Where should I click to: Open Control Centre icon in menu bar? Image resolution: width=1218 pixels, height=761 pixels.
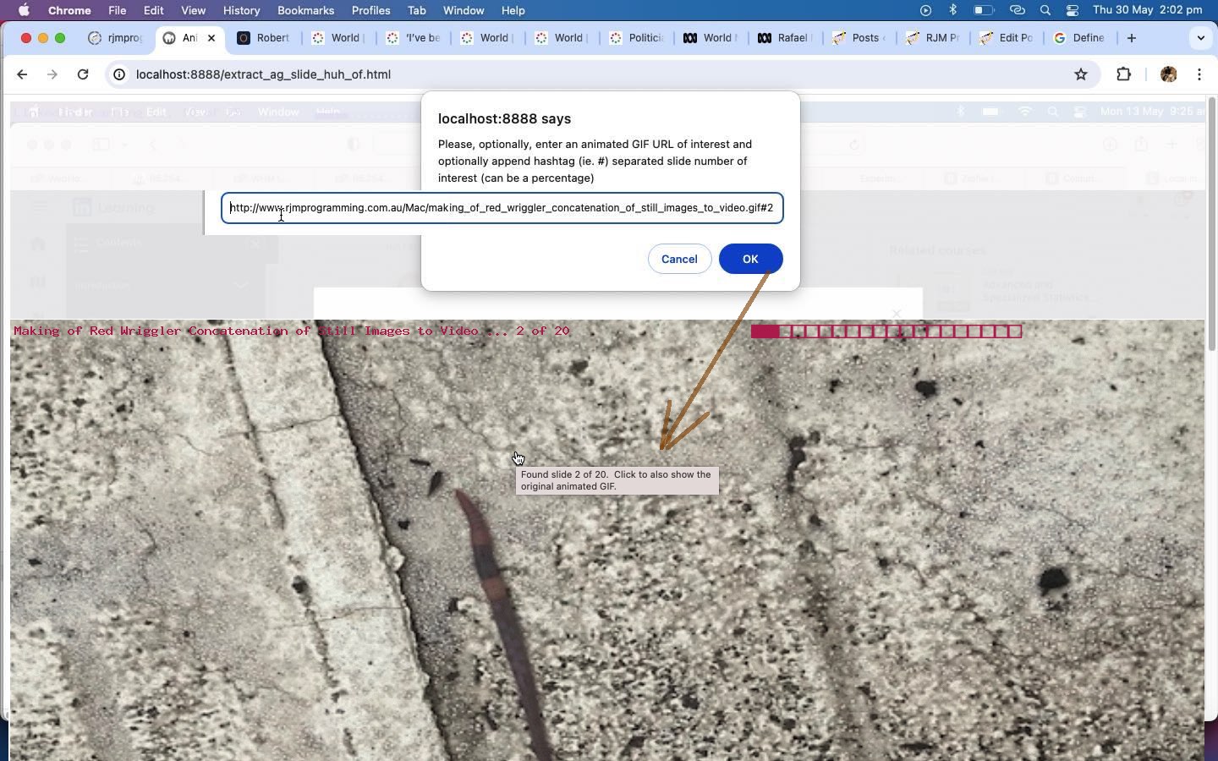(1073, 10)
